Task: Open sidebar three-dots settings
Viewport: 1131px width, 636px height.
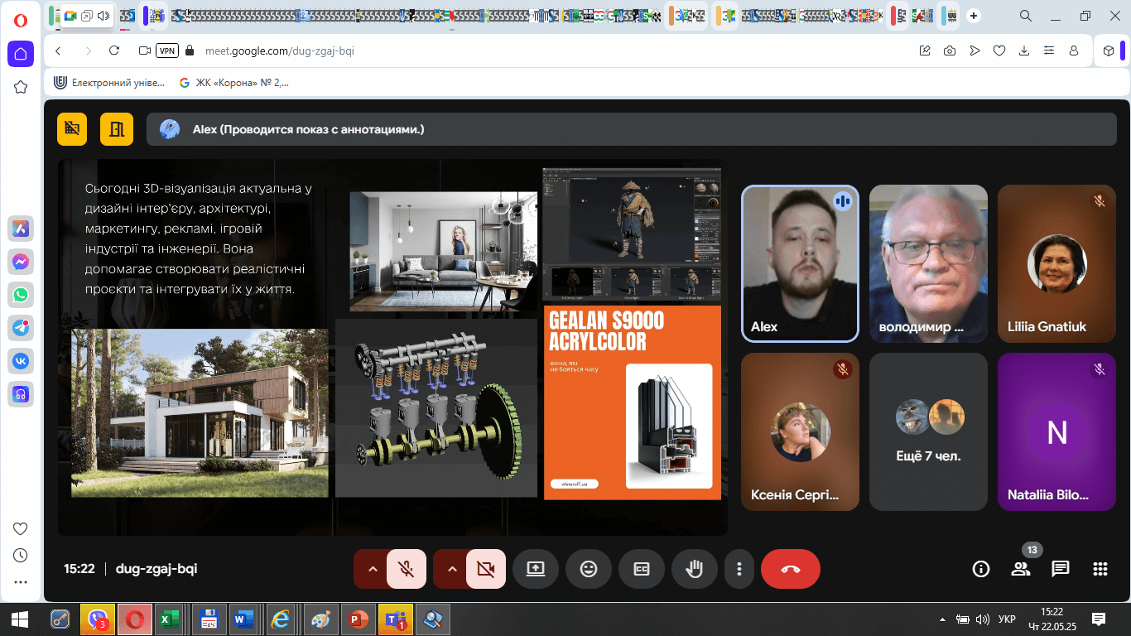Action: click(x=21, y=582)
